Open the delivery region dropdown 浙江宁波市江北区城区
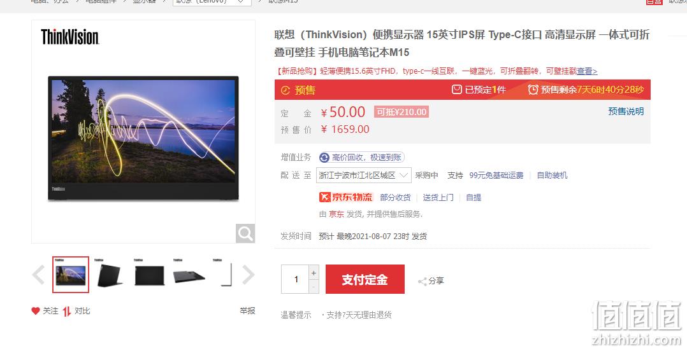This screenshot has height=351, width=687. [x=364, y=175]
